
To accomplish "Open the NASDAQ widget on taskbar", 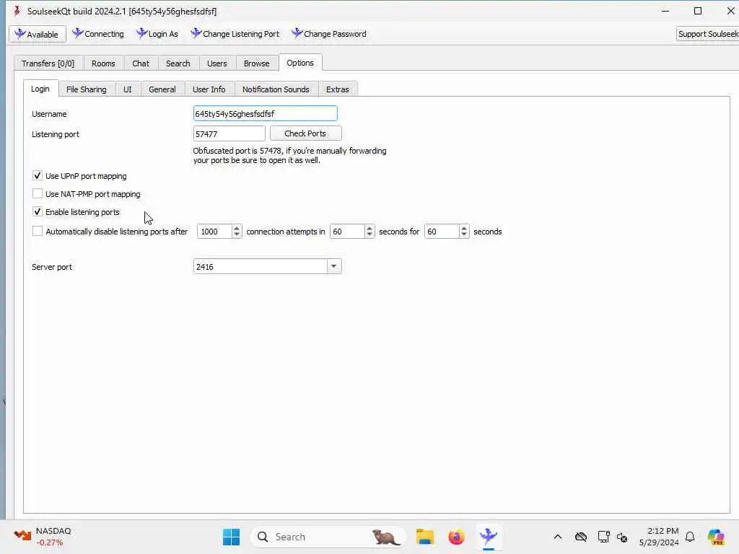I will (43, 537).
